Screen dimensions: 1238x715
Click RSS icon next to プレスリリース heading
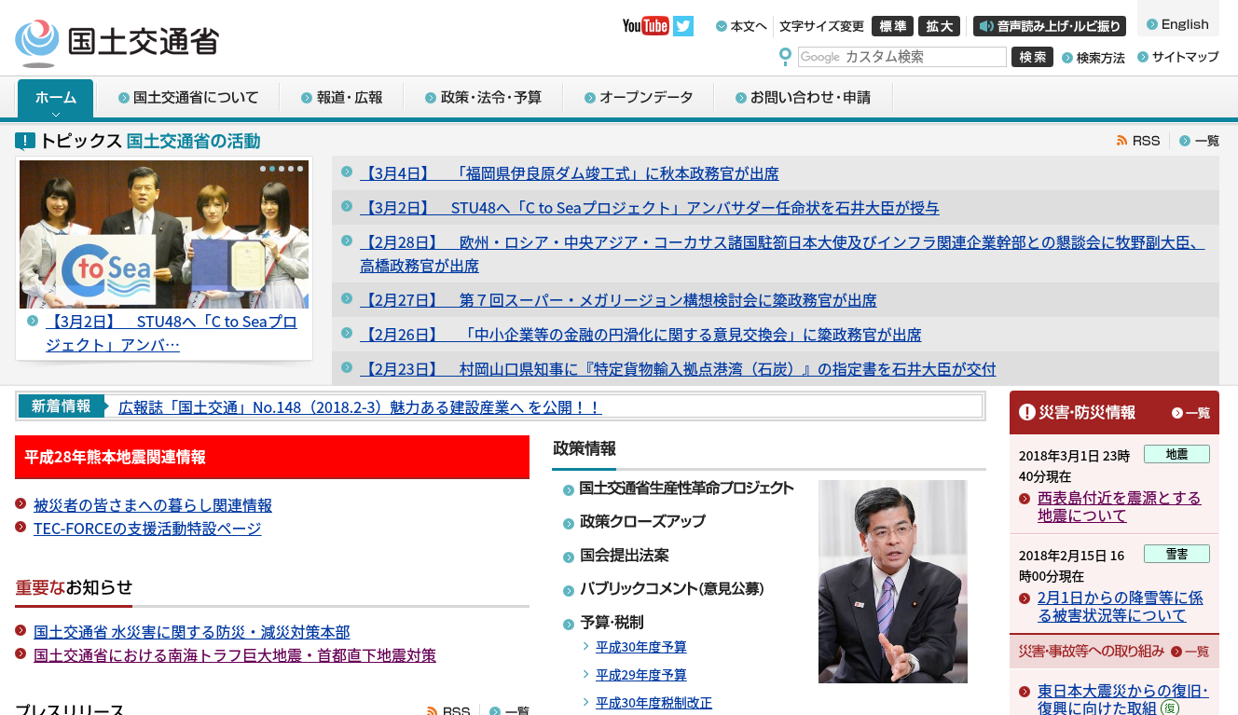433,711
